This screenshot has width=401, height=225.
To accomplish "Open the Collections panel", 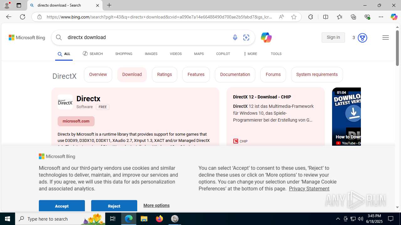I will 353,17.
